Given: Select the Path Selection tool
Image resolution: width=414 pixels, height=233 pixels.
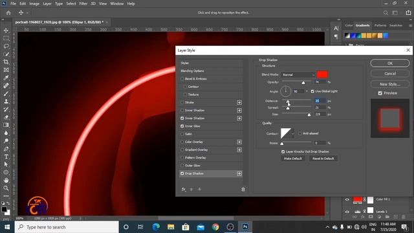Looking at the screenshot, I should (x=6, y=164).
